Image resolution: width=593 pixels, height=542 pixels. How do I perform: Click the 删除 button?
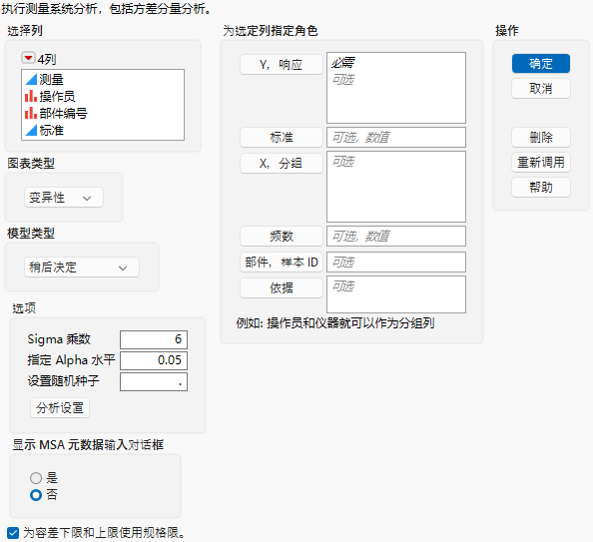tap(541, 137)
